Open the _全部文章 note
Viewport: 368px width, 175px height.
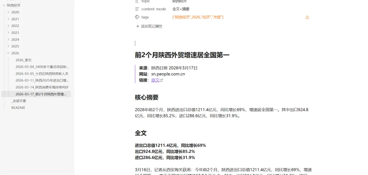(18, 101)
